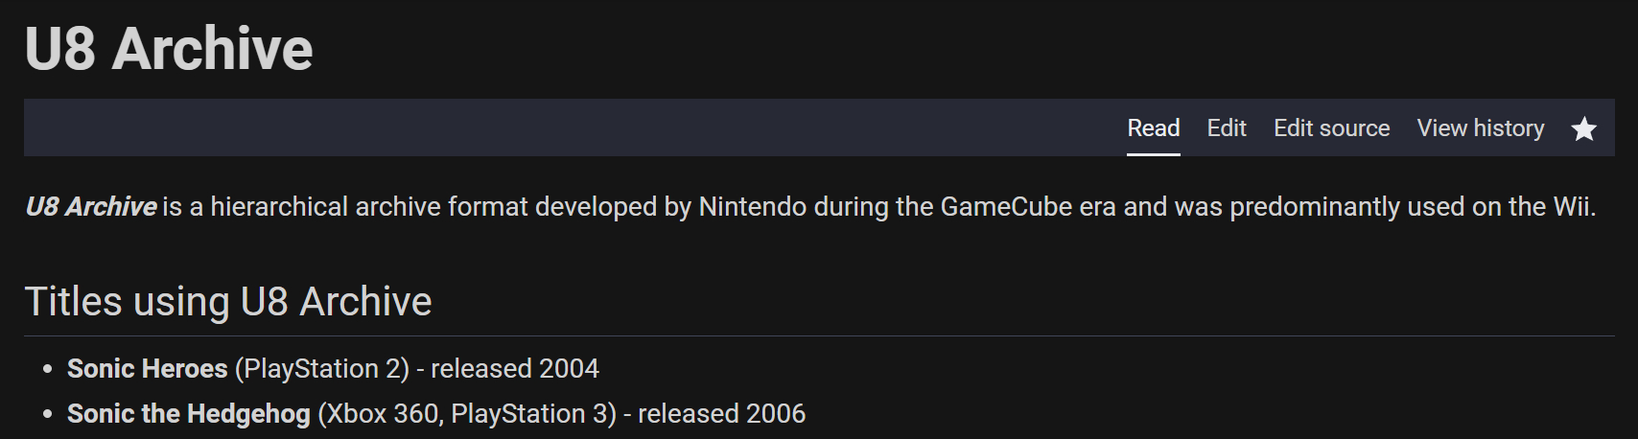Click the bullet before Sonic Heroes
Image resolution: width=1638 pixels, height=439 pixels.
(47, 370)
